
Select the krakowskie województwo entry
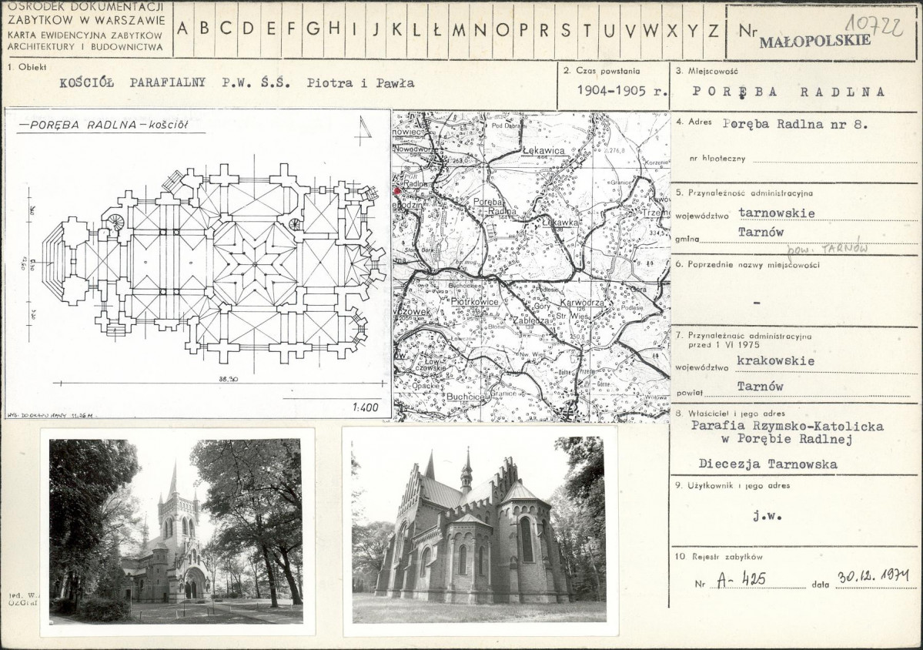pos(776,360)
